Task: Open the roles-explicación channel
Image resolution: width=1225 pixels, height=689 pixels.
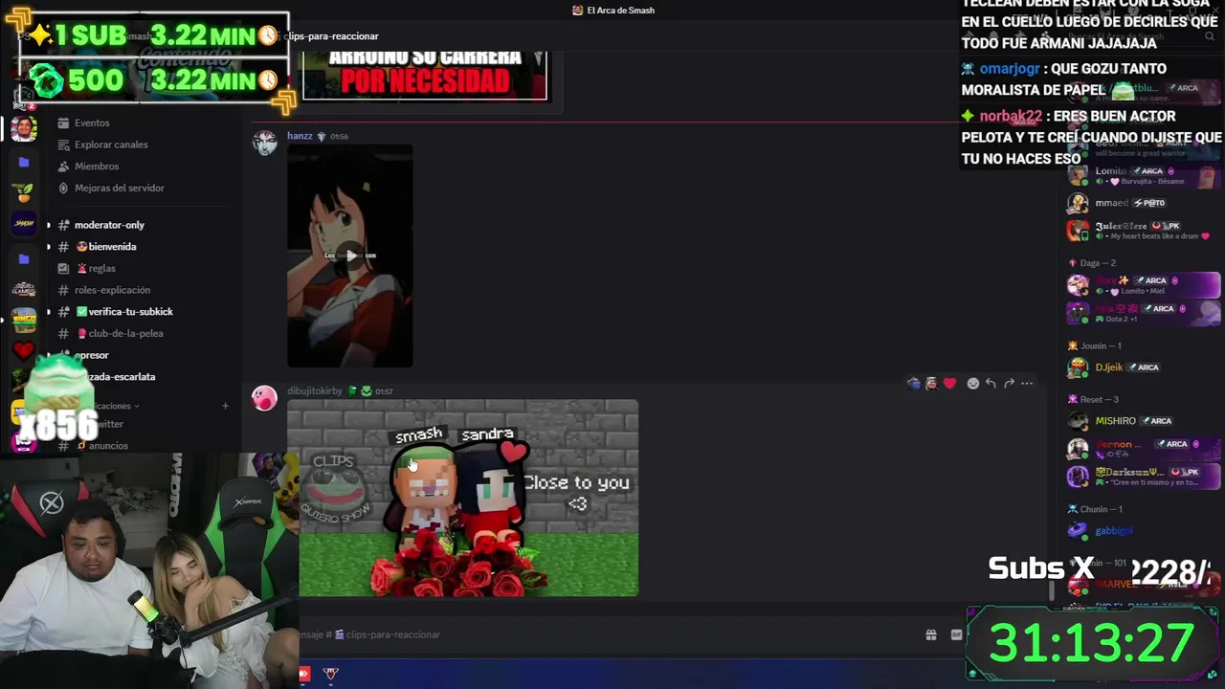Action: click(x=112, y=290)
